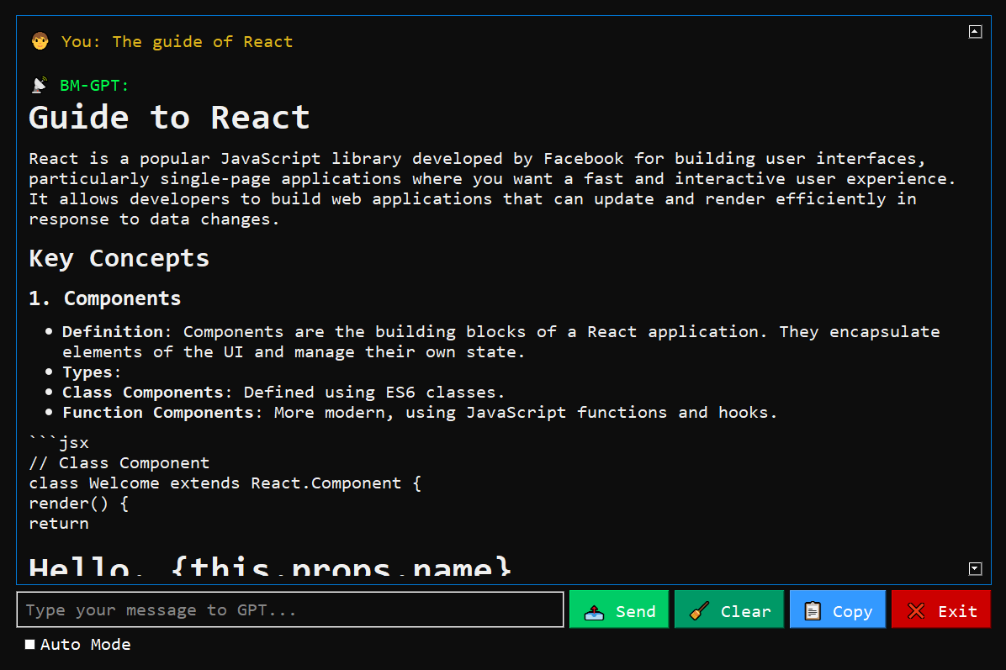
Task: Click the red X icon on Exit
Action: click(916, 611)
